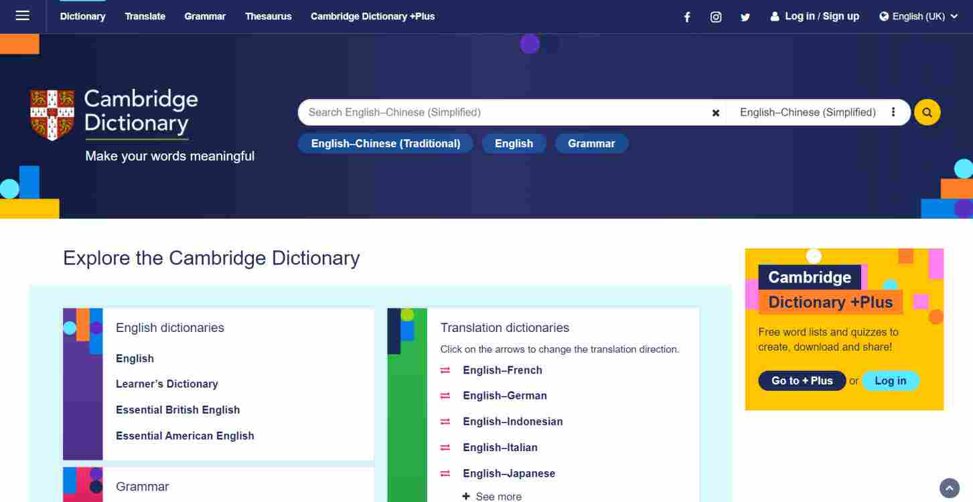This screenshot has height=502, width=973.
Task: Clear the search field with X icon
Action: [716, 113]
